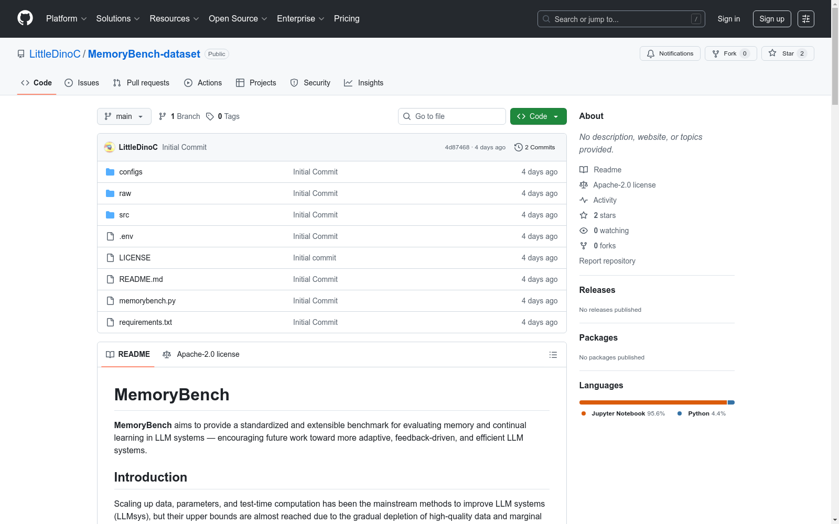The image size is (839, 524).
Task: Click the requirements.txt file icon
Action: 110,322
